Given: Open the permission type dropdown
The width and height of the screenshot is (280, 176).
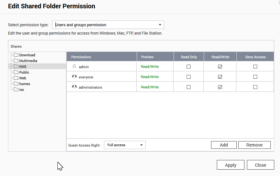Looking at the screenshot, I should 108,25.
